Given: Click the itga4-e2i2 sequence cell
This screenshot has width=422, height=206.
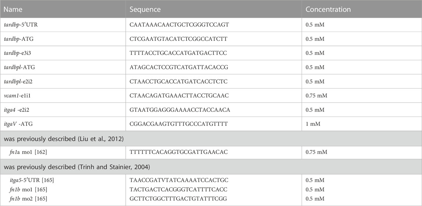Looking at the screenshot, I should point(214,110).
